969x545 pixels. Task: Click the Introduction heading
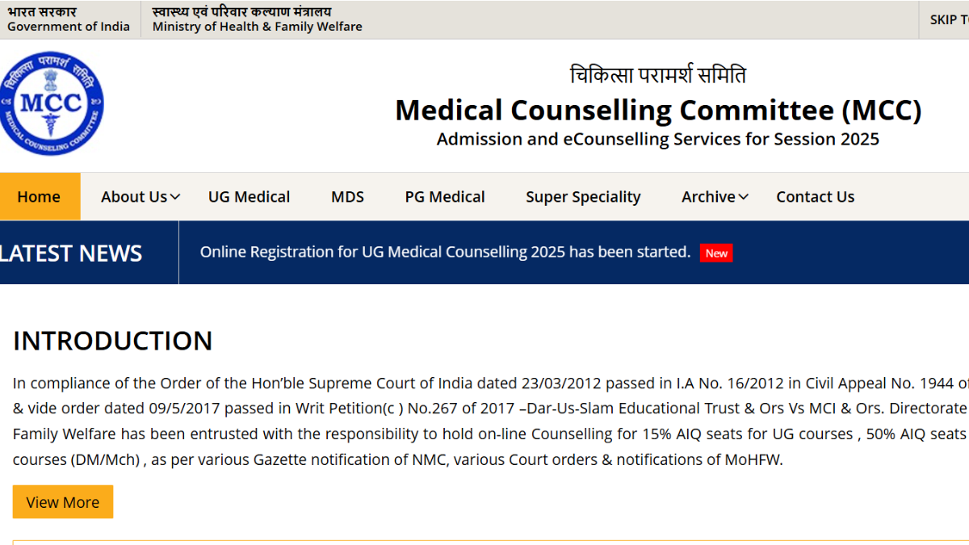(x=113, y=341)
